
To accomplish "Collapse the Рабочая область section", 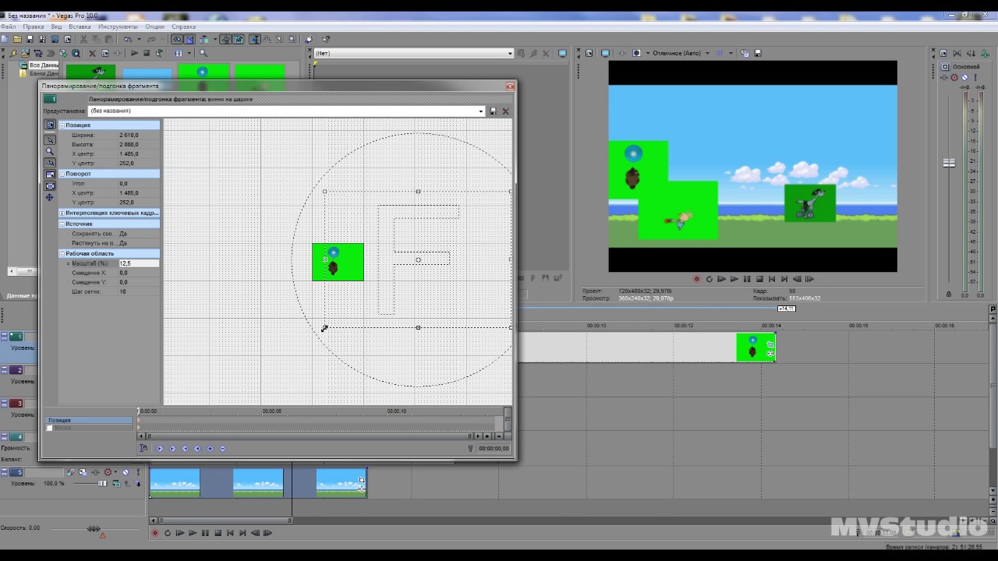I will point(62,253).
